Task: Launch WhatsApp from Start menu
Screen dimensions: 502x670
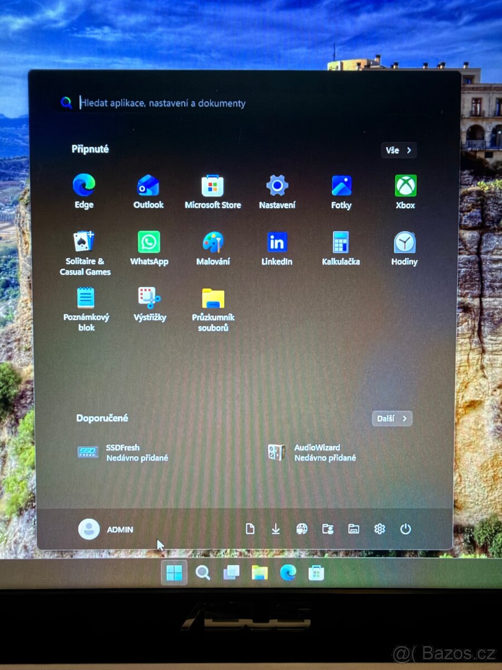Action: point(149,248)
